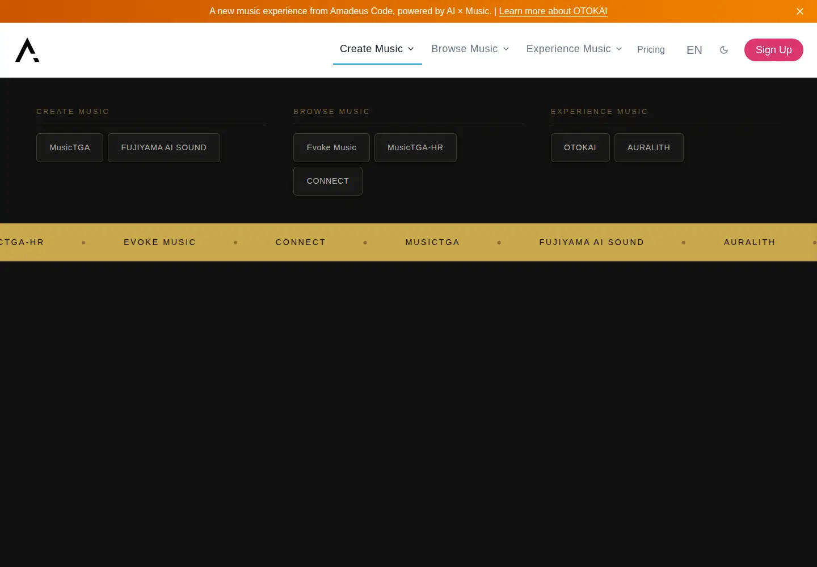
Task: Expand the Experience Music dropdown
Action: (574, 49)
